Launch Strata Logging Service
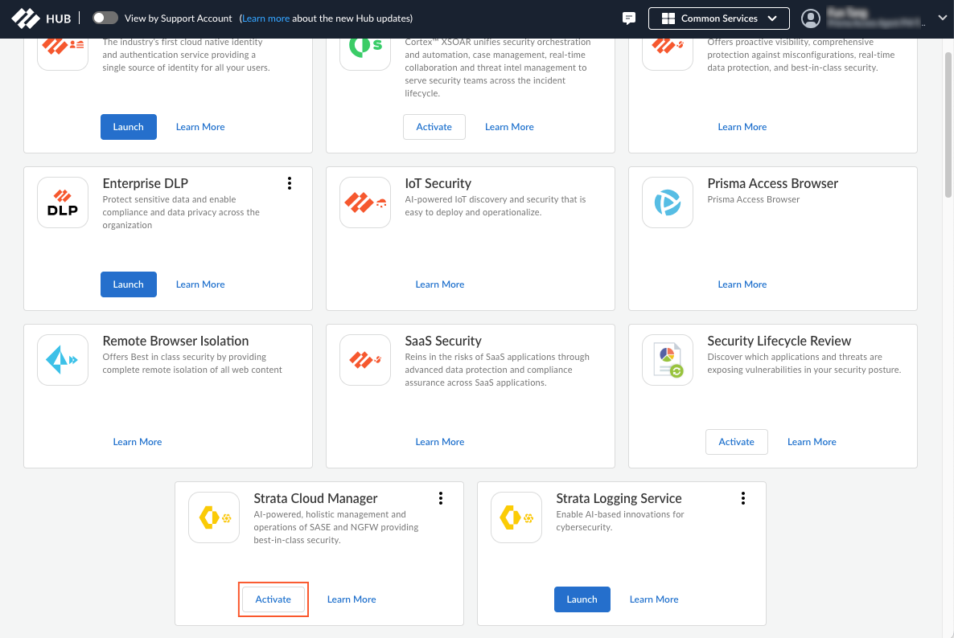This screenshot has width=954, height=638. (x=582, y=599)
